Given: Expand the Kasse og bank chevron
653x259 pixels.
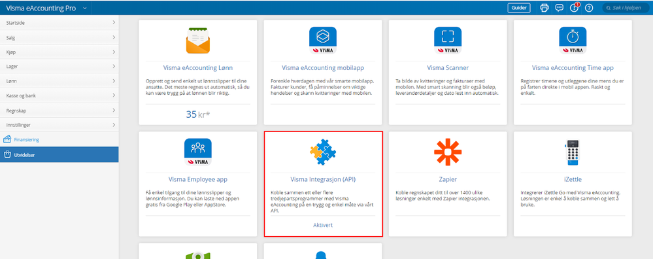Looking at the screenshot, I should [x=113, y=95].
